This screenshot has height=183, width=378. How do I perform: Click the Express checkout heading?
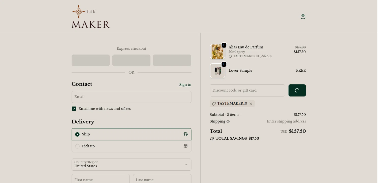(x=131, y=49)
